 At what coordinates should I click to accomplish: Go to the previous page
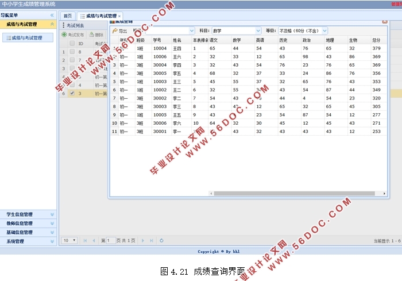point(94,240)
